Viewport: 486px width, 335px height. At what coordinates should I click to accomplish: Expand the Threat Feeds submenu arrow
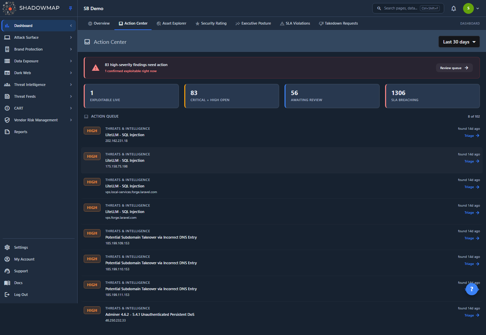71,96
